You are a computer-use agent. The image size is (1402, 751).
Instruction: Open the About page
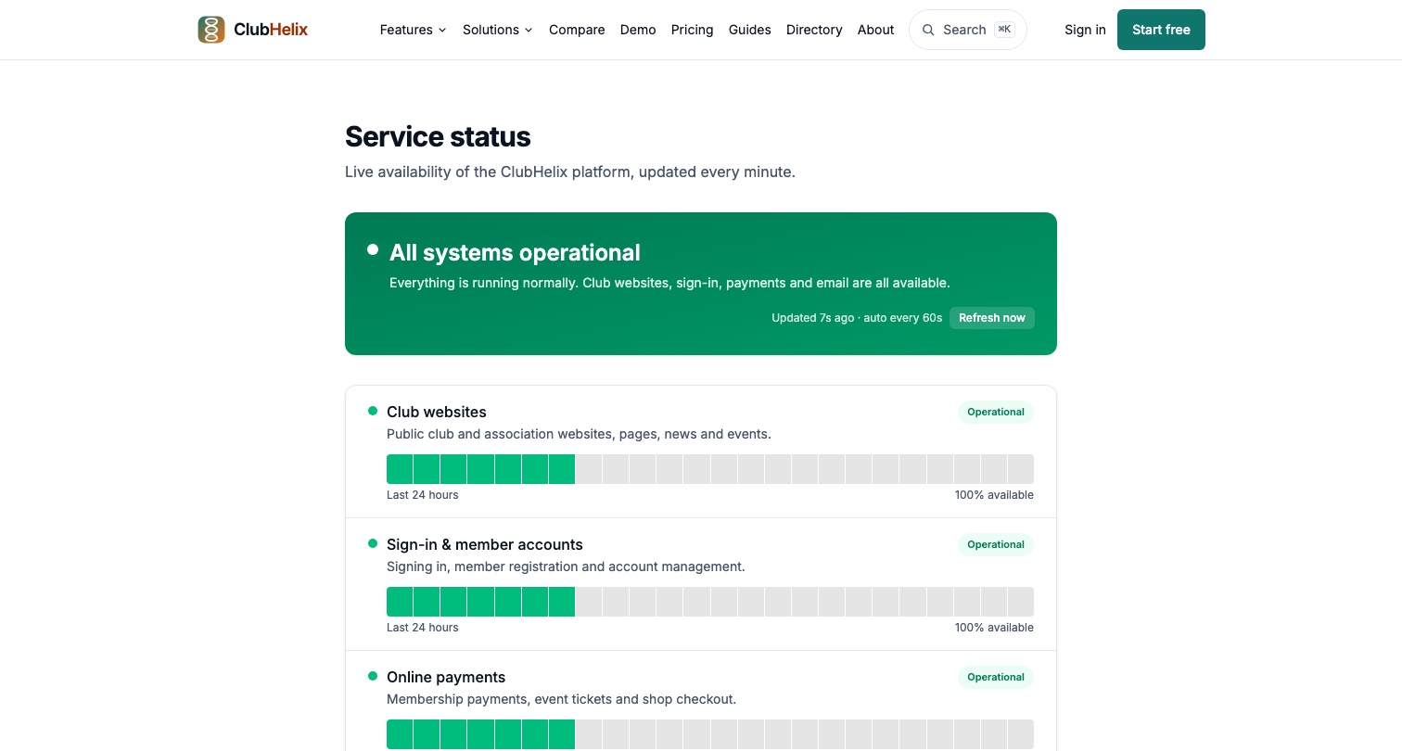coord(876,30)
